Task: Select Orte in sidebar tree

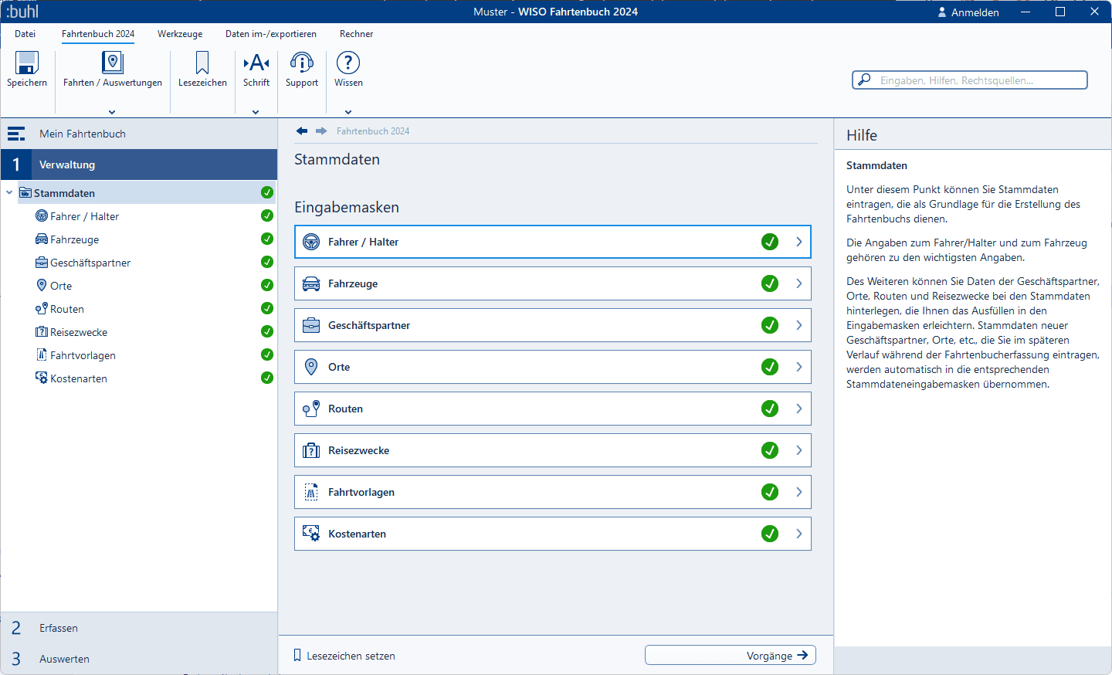Action: pos(61,286)
